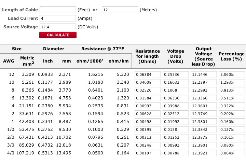Viewport: 246px width, 164px height.
Task: Click the red CALCULATE button
Action: tap(58, 35)
